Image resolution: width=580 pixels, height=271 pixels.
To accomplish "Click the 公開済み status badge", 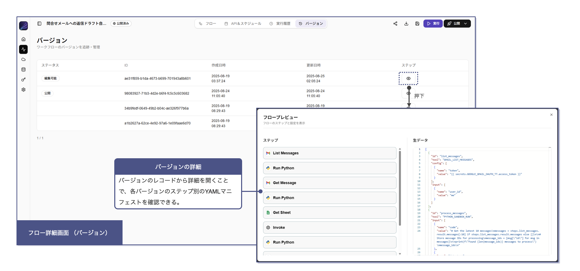I will coord(121,23).
